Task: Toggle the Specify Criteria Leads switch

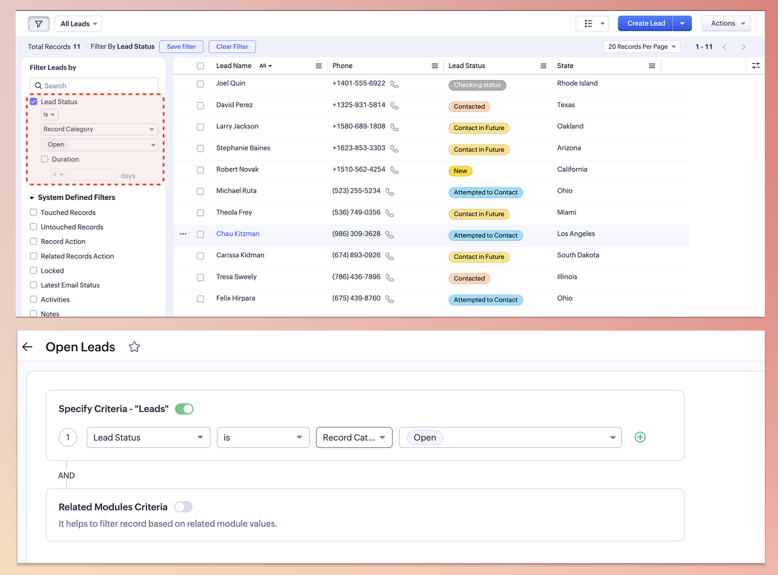Action: pos(184,409)
